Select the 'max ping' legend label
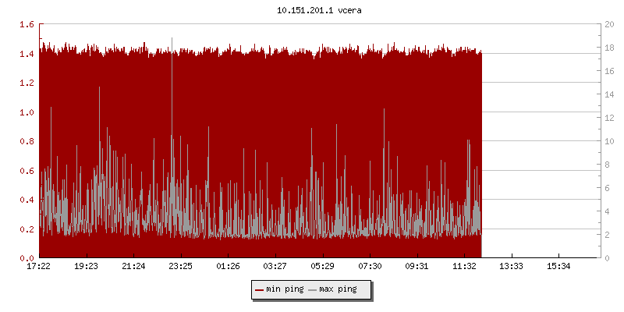Screen dimensions: 624x312 338,289
